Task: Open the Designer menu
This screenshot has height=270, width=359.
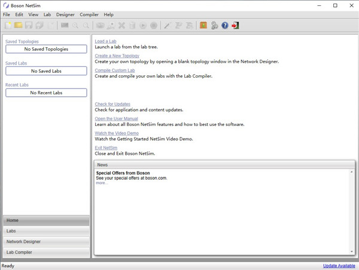Action: point(65,14)
